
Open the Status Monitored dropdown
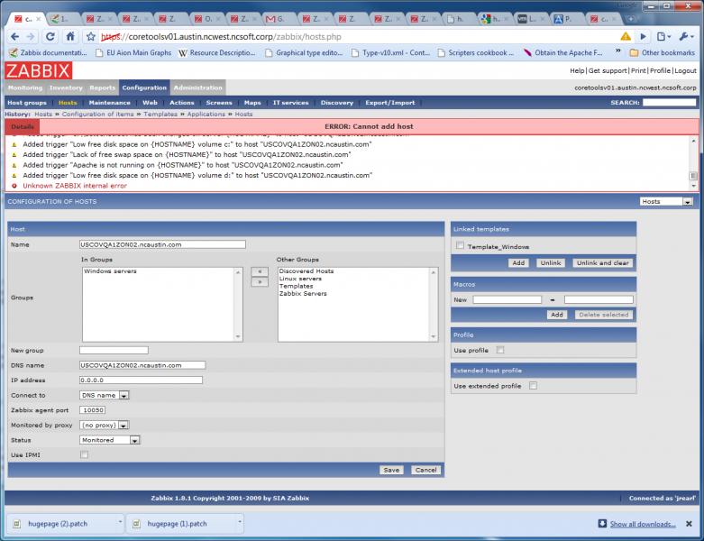(110, 440)
